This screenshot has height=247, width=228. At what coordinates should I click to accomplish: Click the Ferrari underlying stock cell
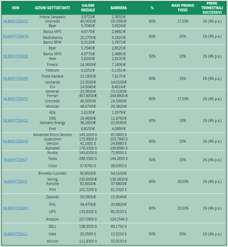click(52, 96)
